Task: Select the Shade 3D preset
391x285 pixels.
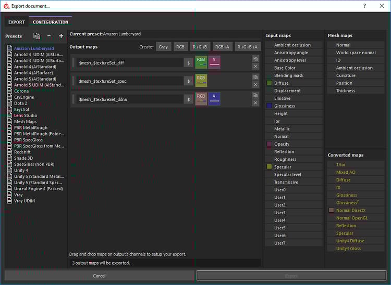Action: click(x=23, y=158)
